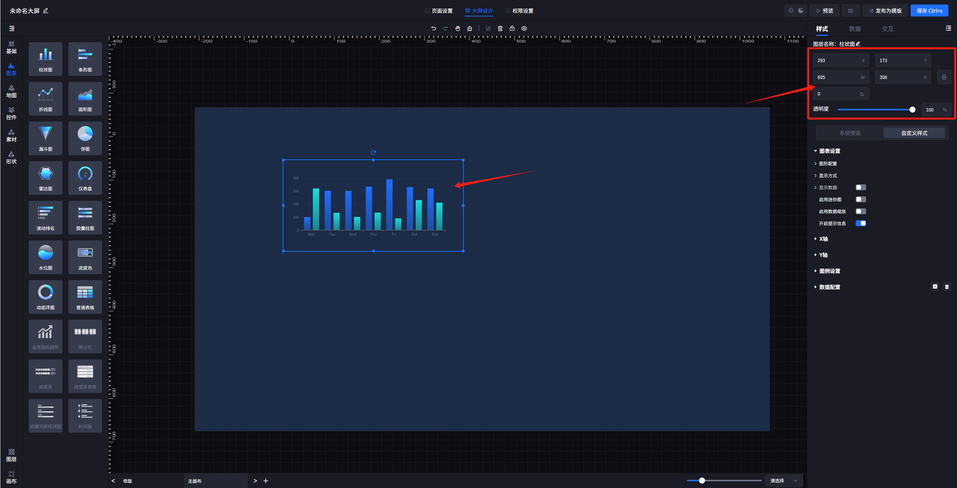Screen dimensions: 957x488
Task: Switch to the 数据 tab
Action: pos(855,29)
